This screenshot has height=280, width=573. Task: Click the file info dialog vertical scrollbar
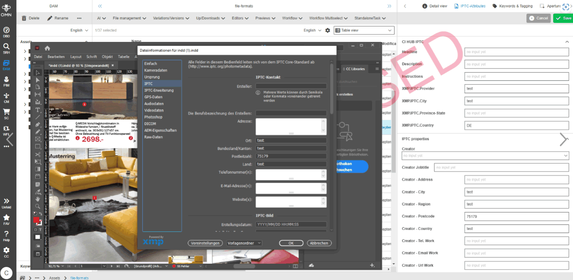(331, 89)
